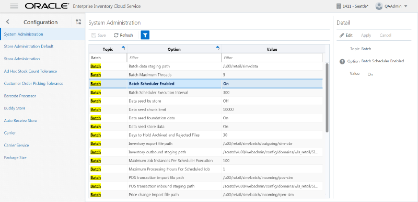Sort by the Topic column sort arrow
This screenshot has width=418, height=202.
click(x=123, y=48)
